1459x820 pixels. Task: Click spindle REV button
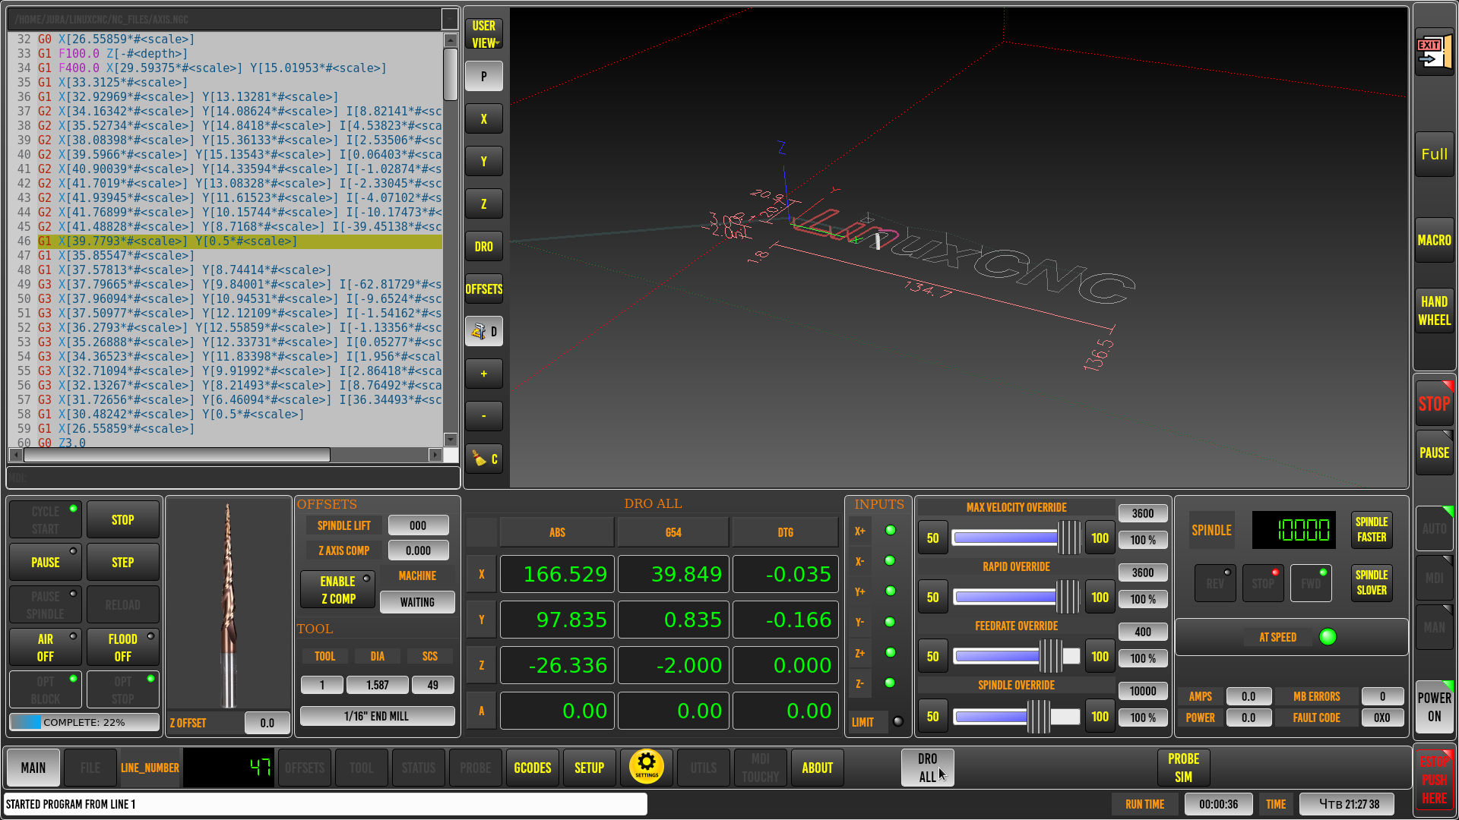pos(1215,583)
